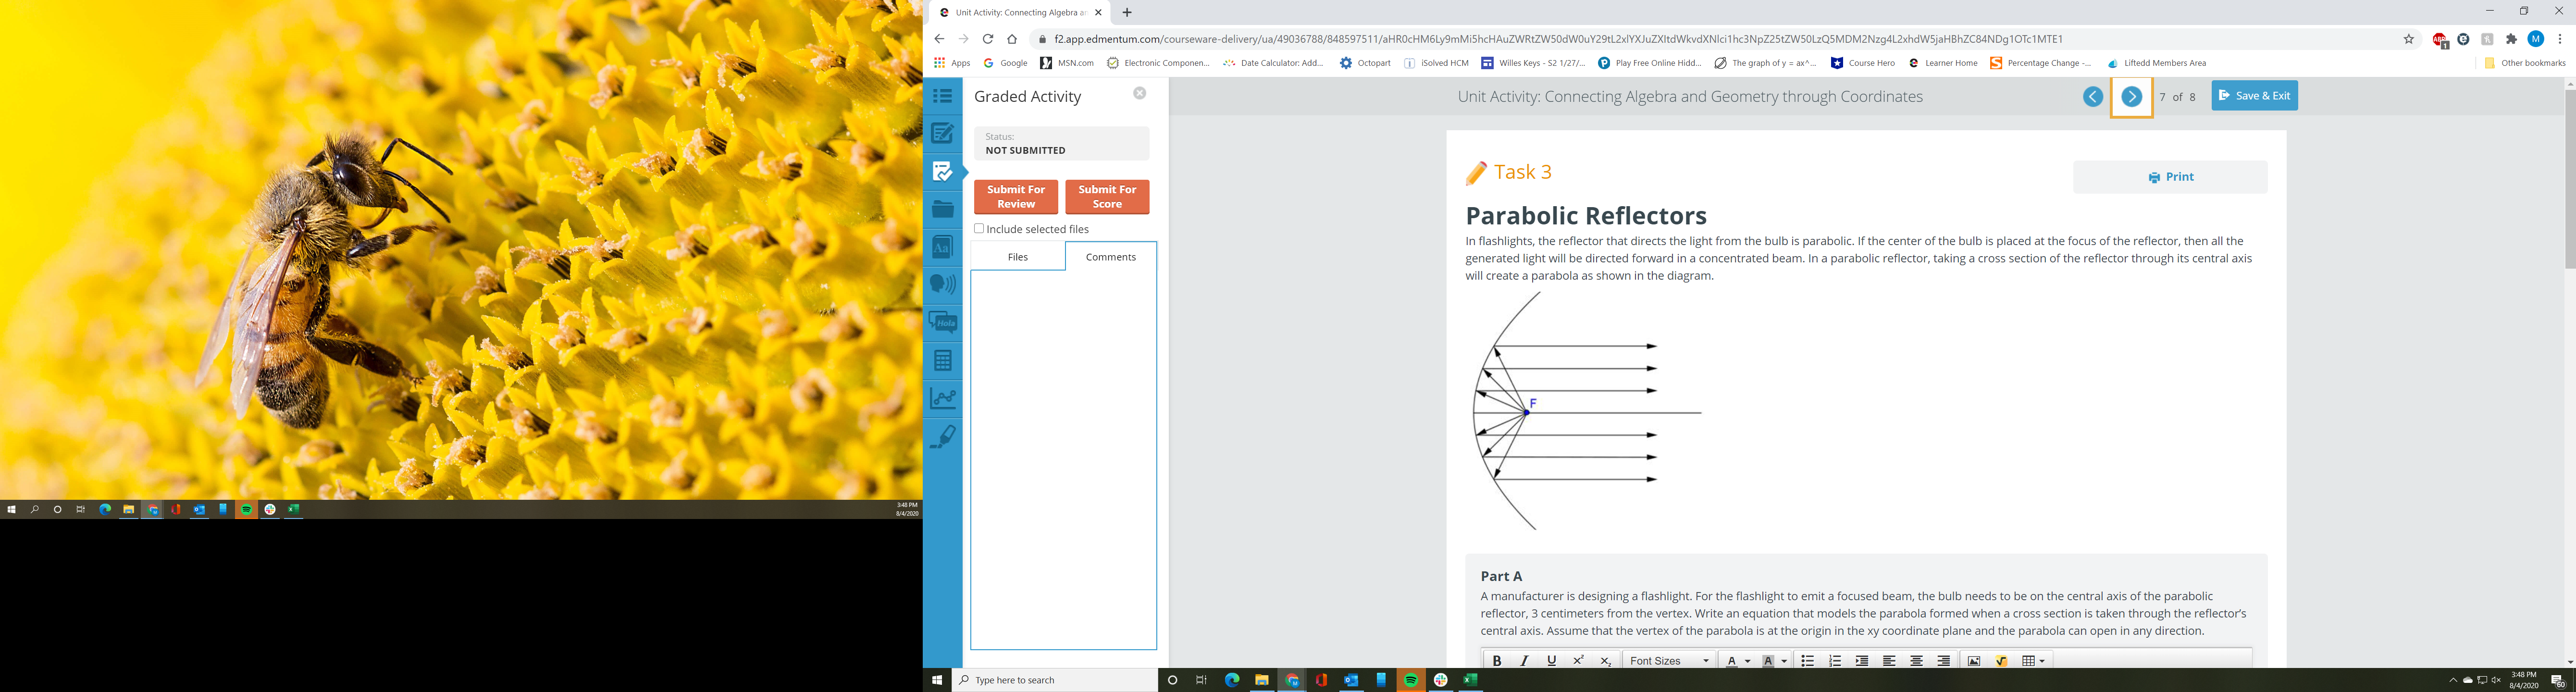Open the Hola translation tool
This screenshot has height=692, width=2576.
pyautogui.click(x=942, y=322)
